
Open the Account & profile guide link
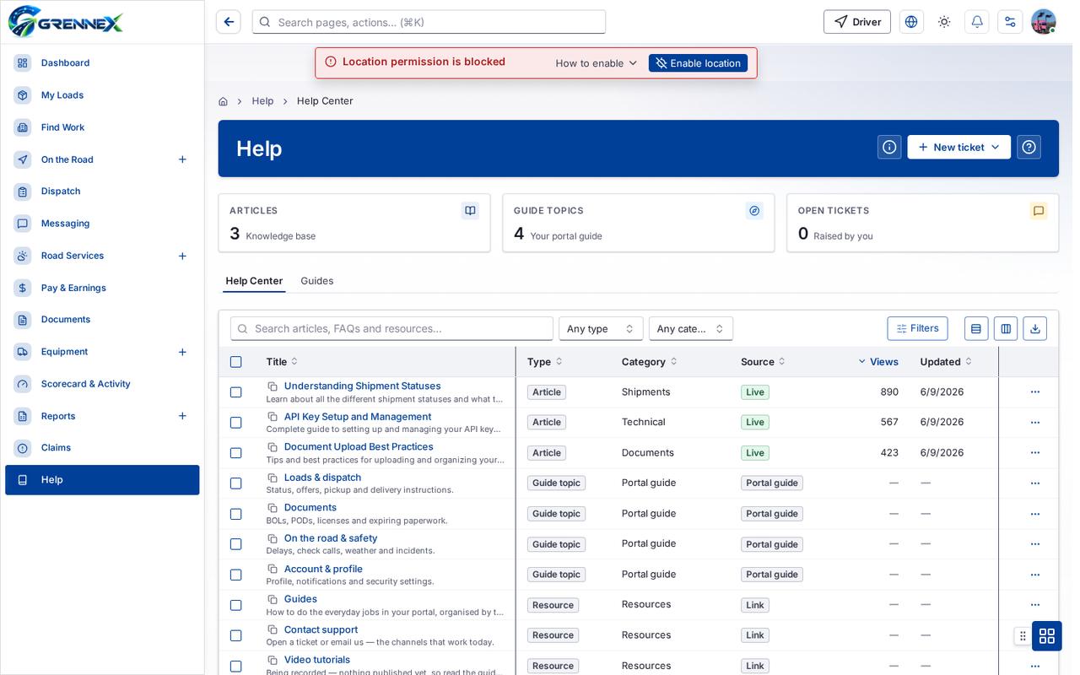click(x=323, y=569)
